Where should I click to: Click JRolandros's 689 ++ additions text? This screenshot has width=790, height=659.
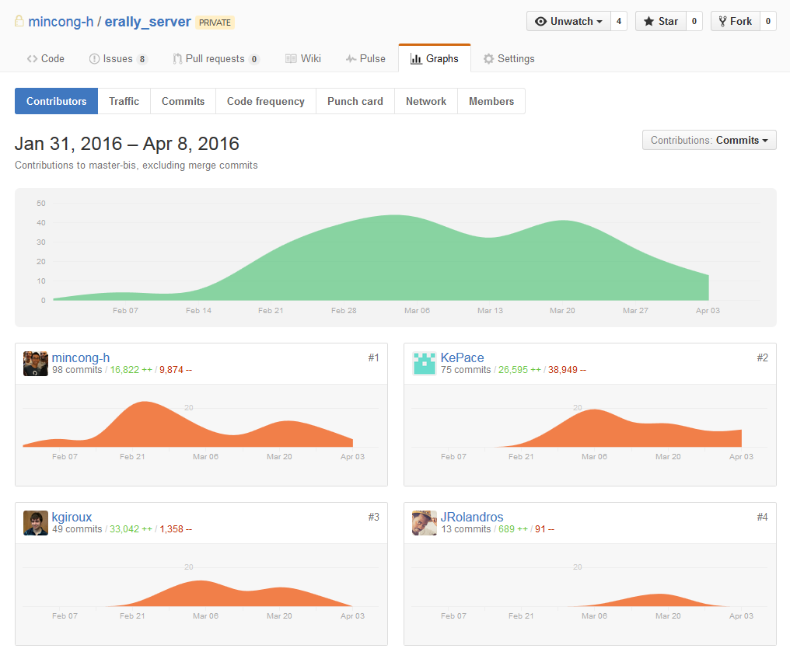coord(513,529)
